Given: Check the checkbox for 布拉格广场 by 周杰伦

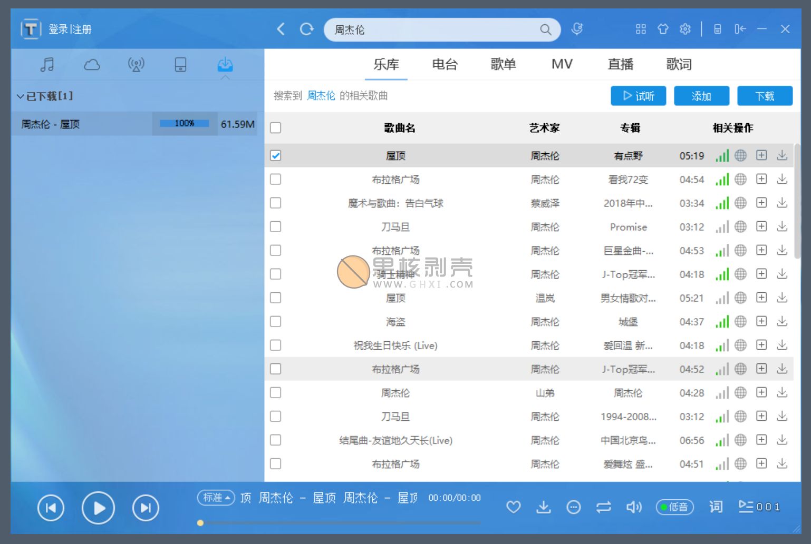Looking at the screenshot, I should point(275,179).
